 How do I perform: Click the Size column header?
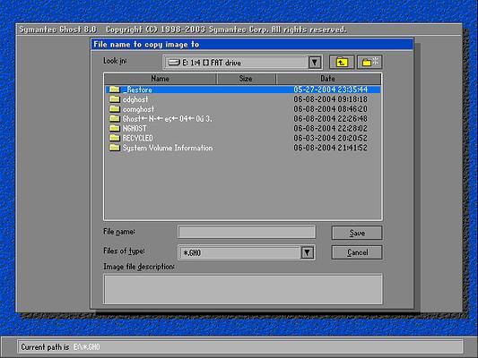[x=246, y=79]
